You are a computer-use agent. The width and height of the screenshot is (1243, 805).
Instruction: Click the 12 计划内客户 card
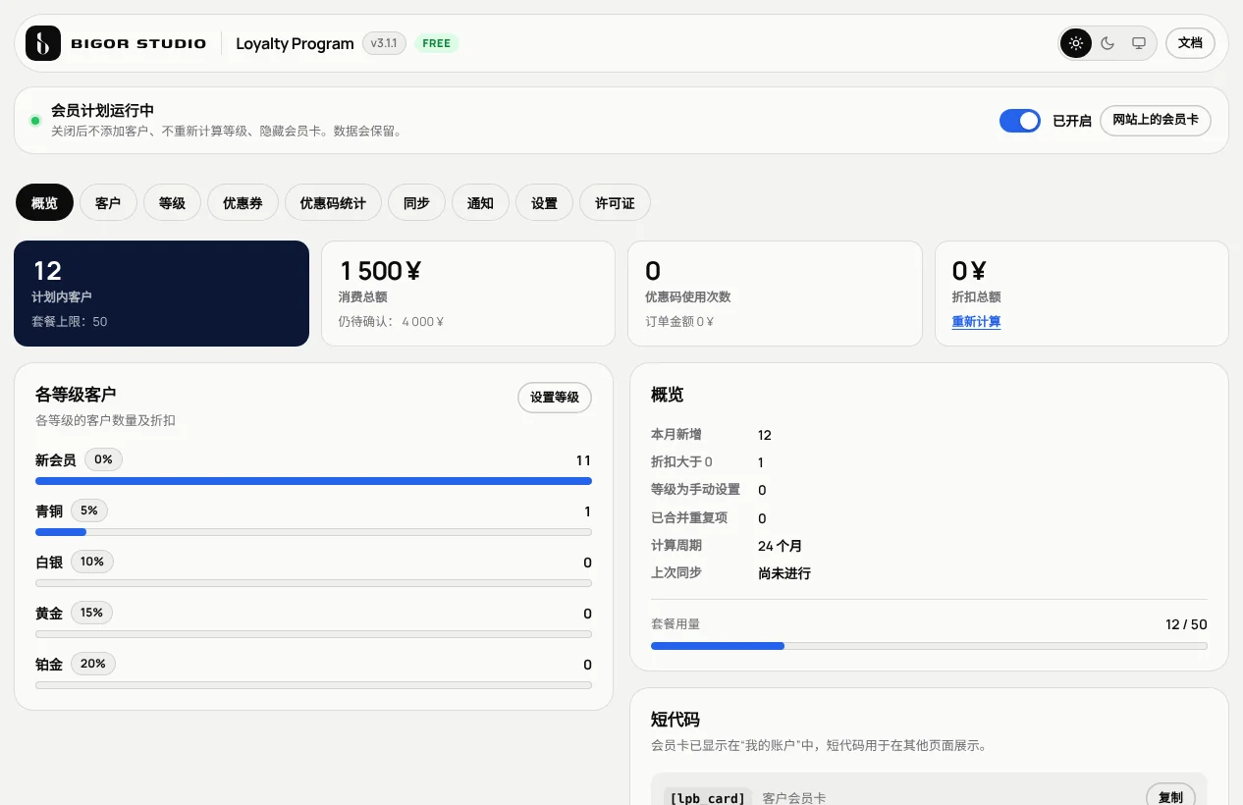(161, 294)
